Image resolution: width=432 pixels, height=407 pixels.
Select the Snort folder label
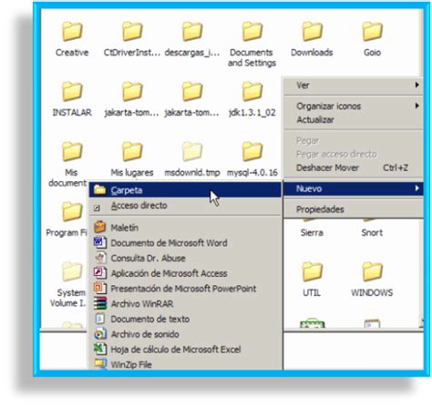click(x=372, y=233)
